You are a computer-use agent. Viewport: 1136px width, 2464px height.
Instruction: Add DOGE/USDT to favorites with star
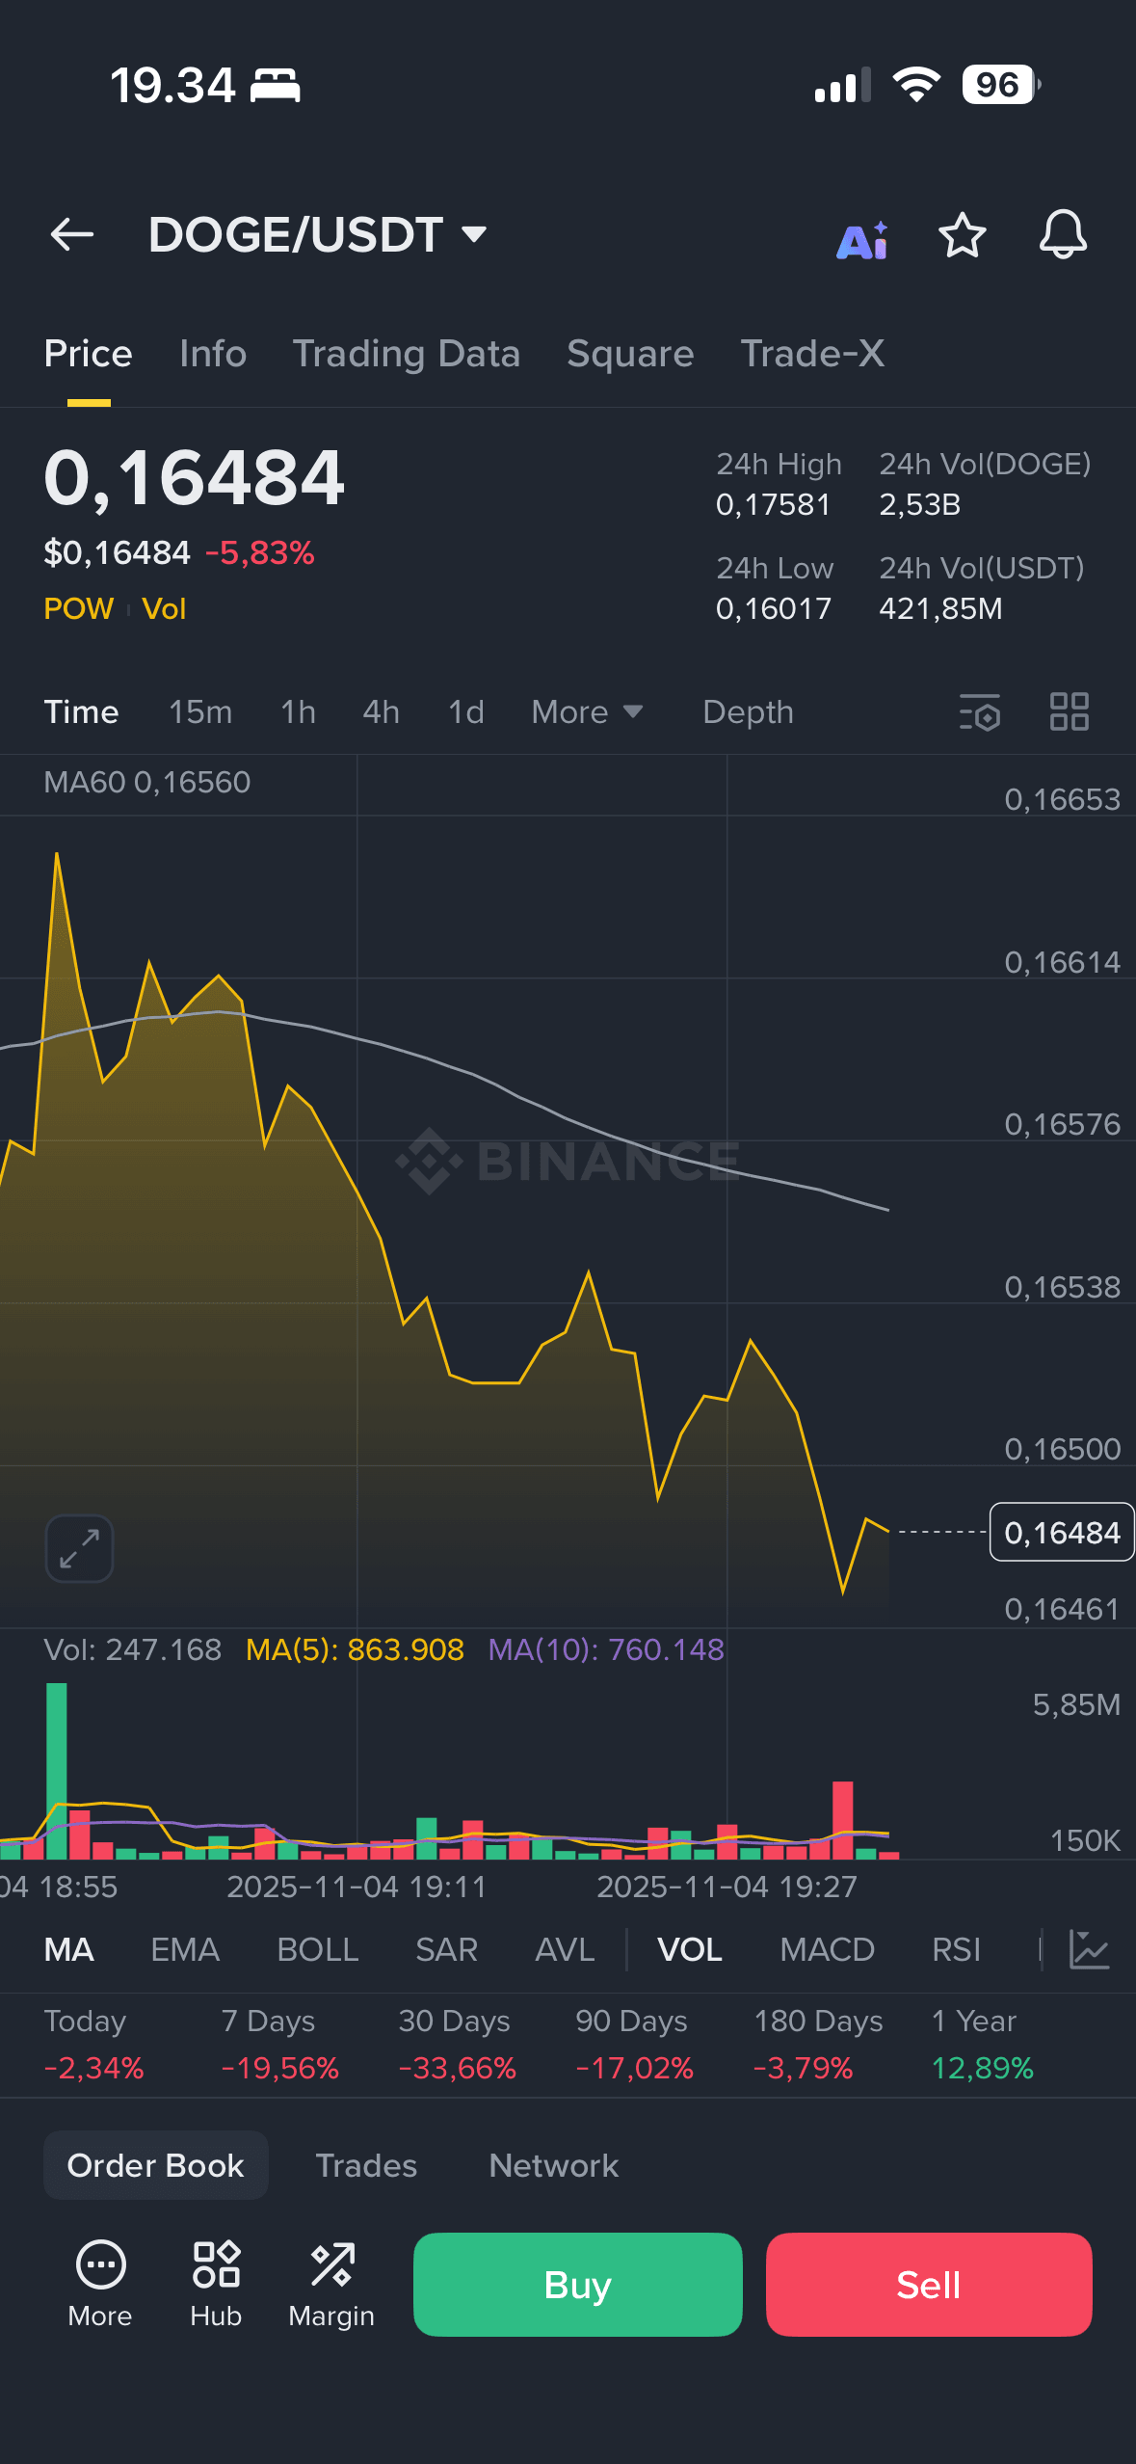point(962,235)
